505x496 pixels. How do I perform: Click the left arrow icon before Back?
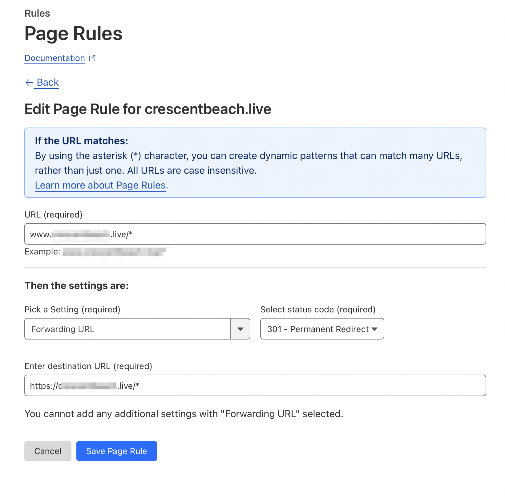[29, 83]
